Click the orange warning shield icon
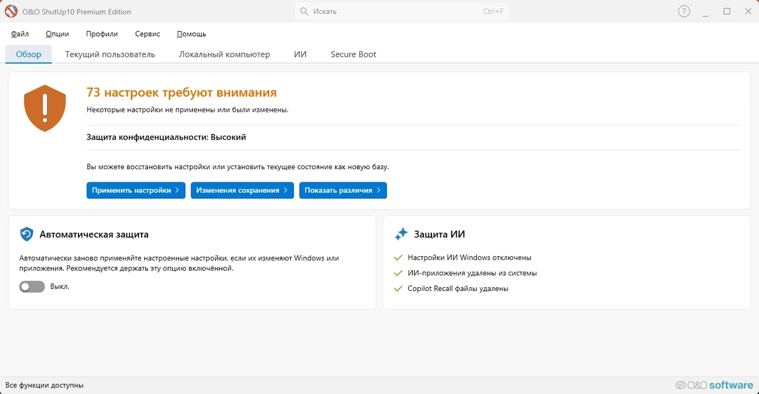Screen dimensions: 759x394 (45, 109)
